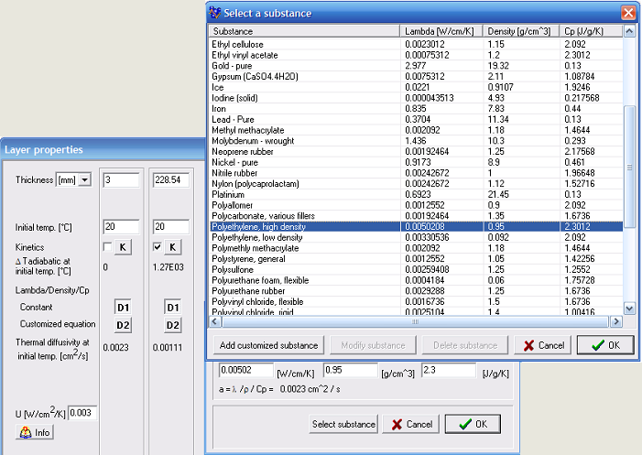Select the Ice substance row
Viewport: 642px width, 455px height.
click(417, 87)
